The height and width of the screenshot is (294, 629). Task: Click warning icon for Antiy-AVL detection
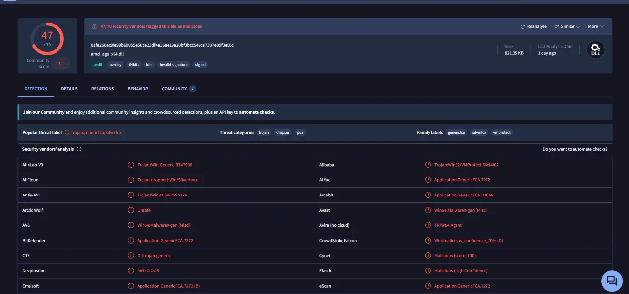[131, 195]
